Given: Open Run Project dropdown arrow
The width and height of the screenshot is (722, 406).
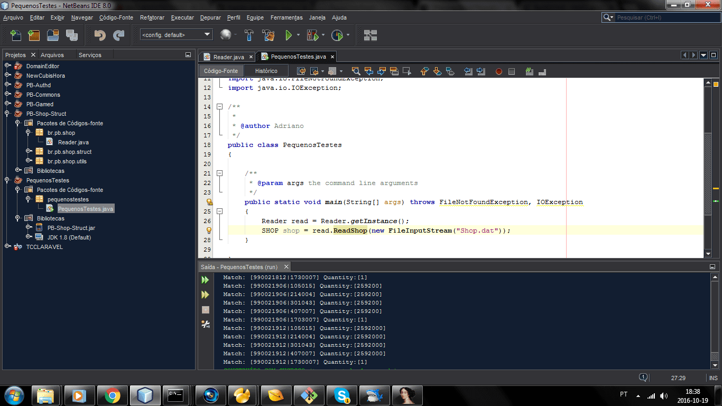Looking at the screenshot, I should click(298, 35).
